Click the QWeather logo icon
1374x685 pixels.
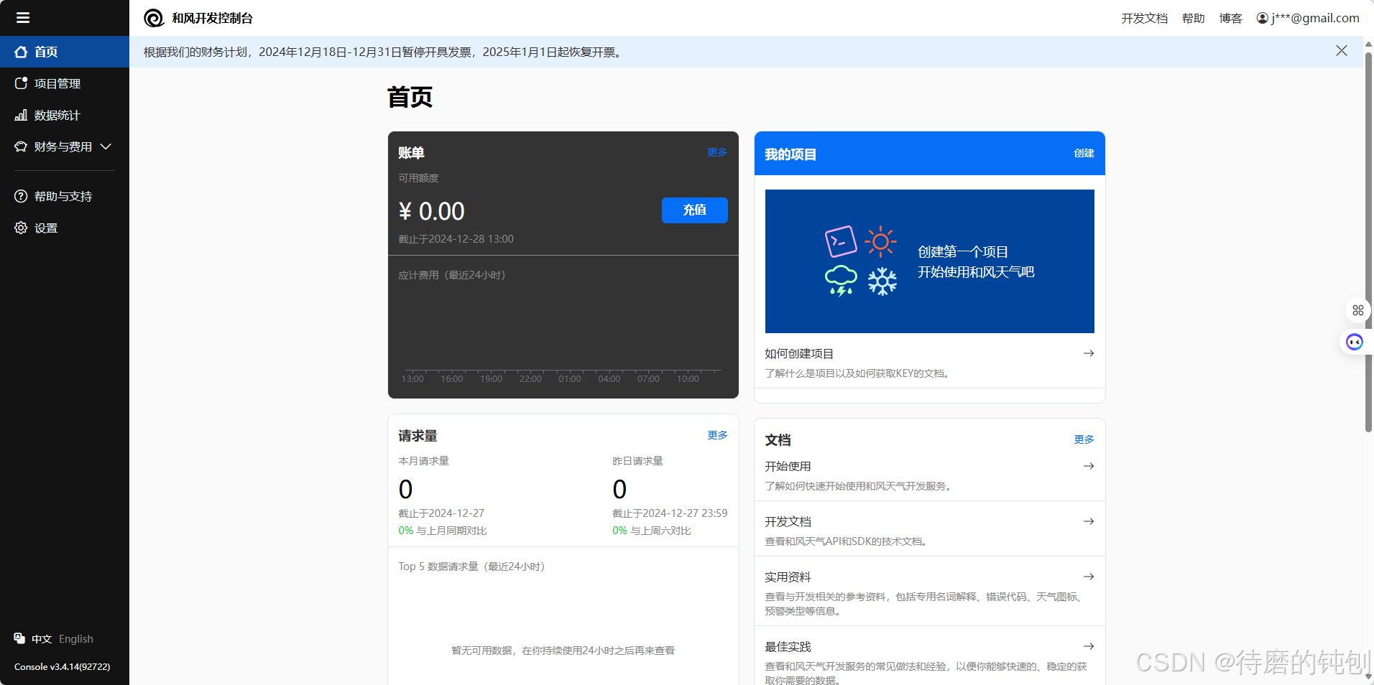pos(154,18)
